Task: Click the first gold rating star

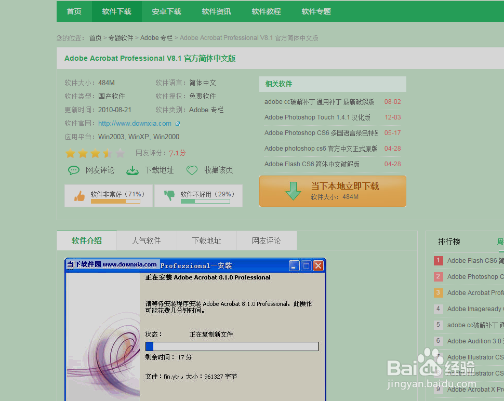Action: (x=70, y=153)
